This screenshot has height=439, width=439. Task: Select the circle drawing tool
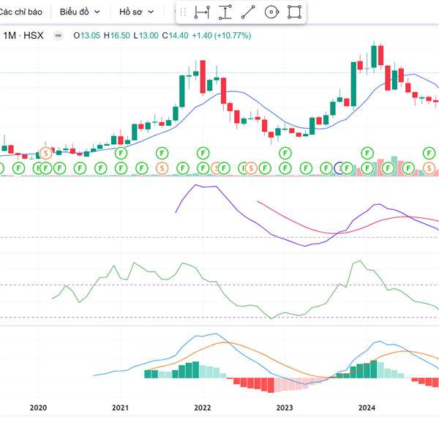[x=271, y=12]
